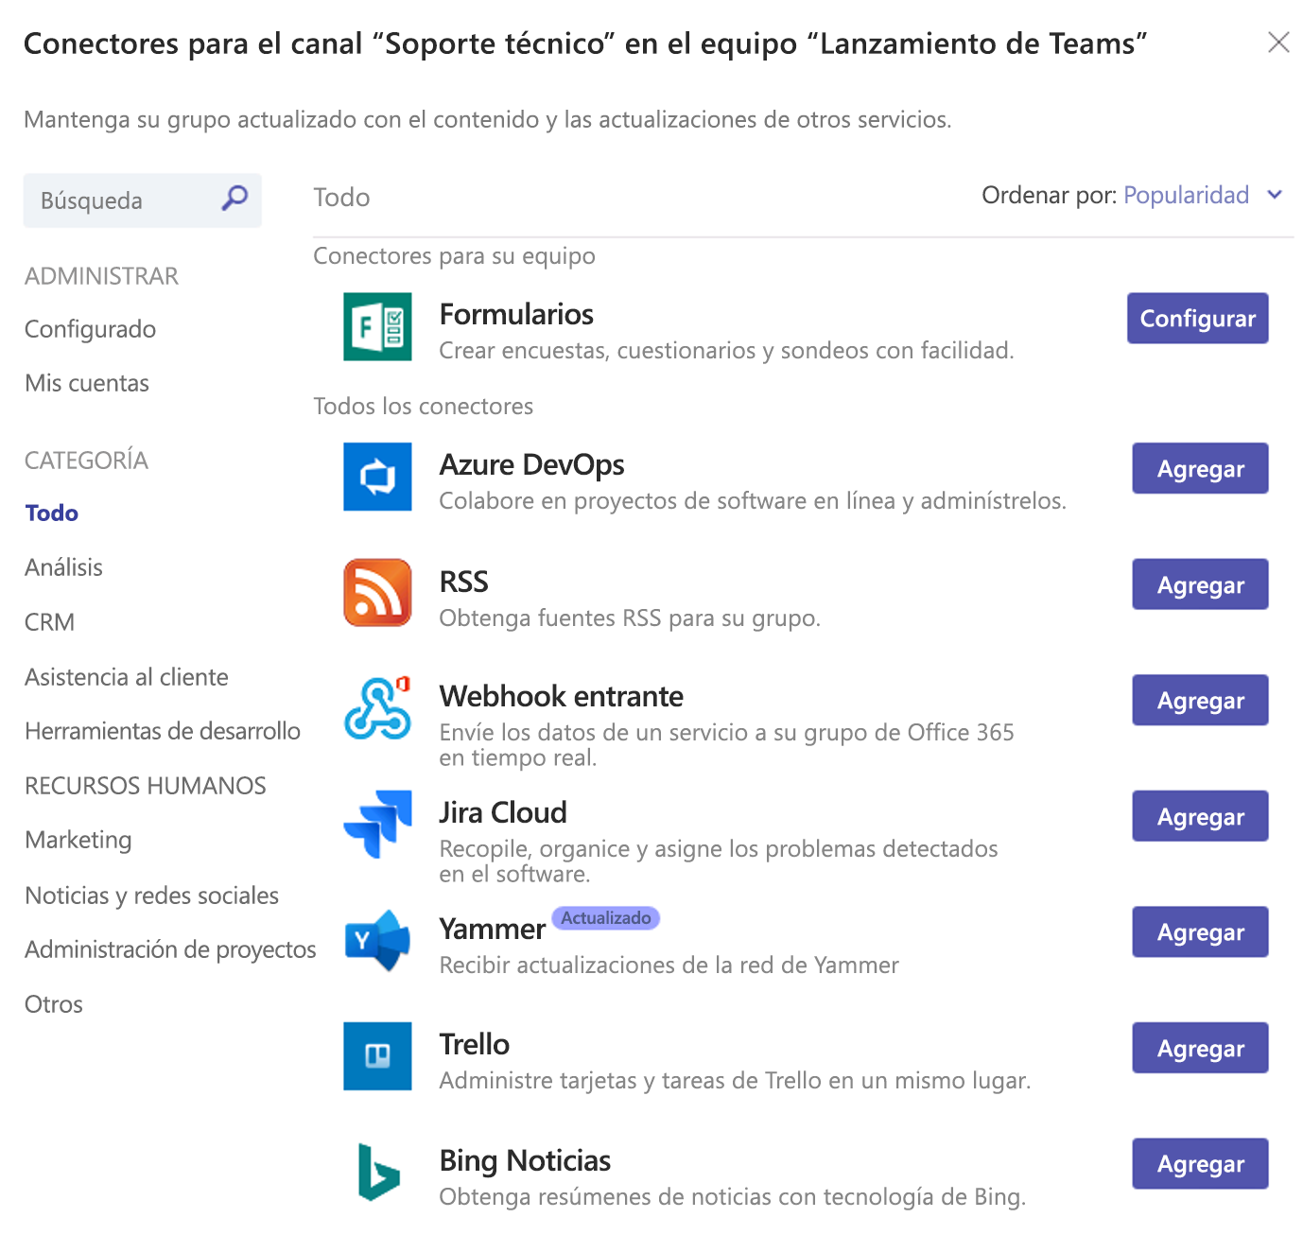This screenshot has width=1303, height=1235.
Task: Open Mis cuentas section
Action: 87,383
